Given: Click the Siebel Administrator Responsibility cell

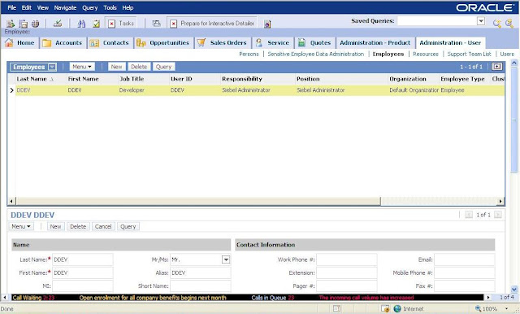Looking at the screenshot, I should (x=246, y=90).
